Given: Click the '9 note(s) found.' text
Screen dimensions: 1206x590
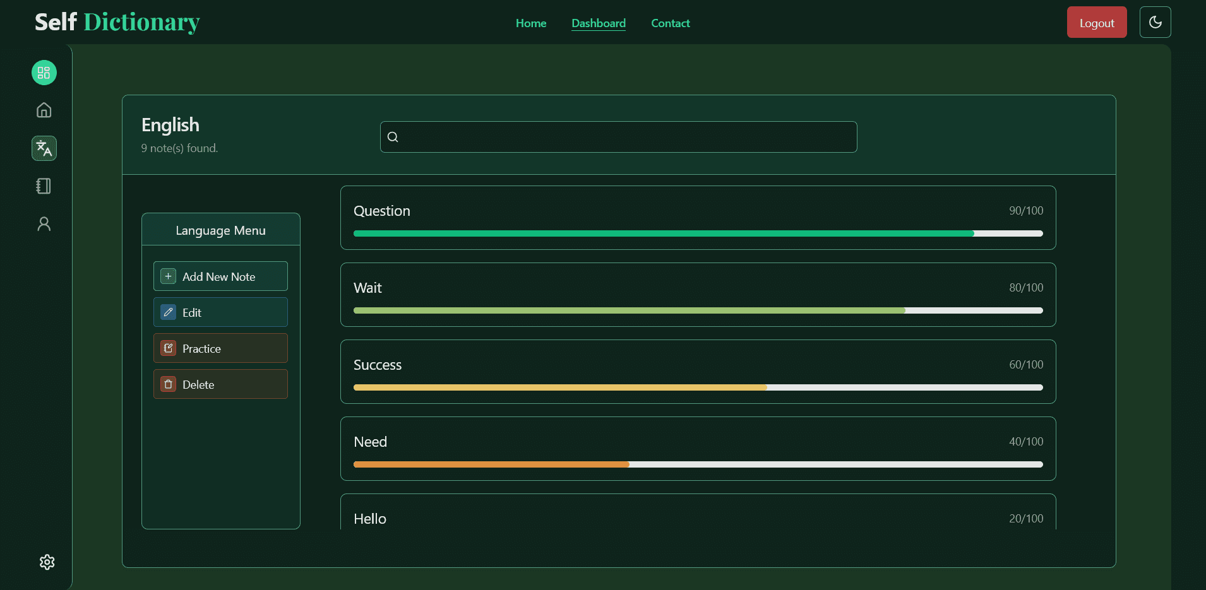Looking at the screenshot, I should pos(179,148).
